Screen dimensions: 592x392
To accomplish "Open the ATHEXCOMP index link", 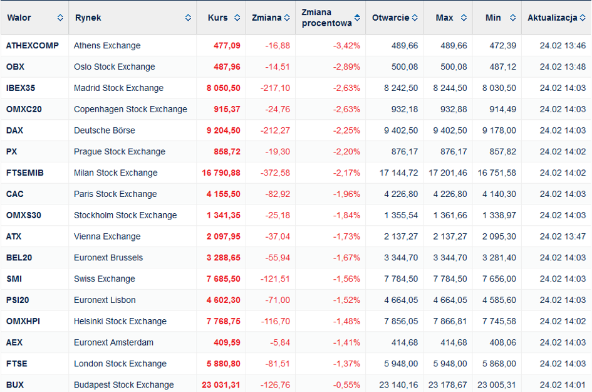I will (33, 45).
